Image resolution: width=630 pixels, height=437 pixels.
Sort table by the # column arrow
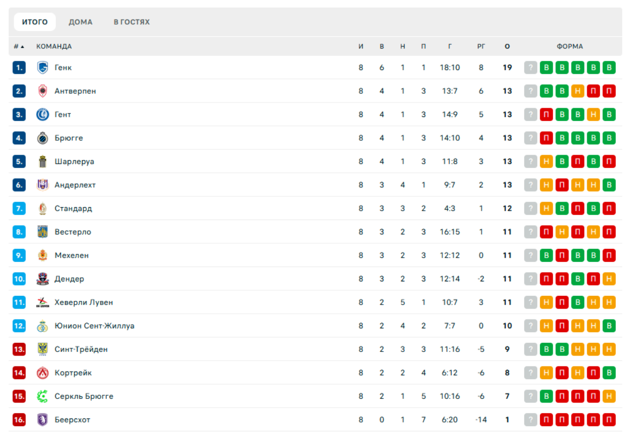click(19, 46)
